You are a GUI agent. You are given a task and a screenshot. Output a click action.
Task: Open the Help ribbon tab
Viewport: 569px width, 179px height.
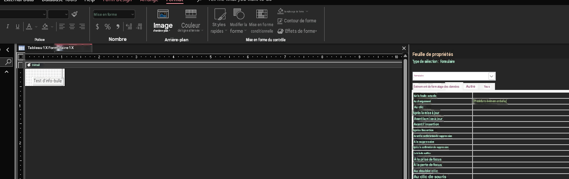coord(89,1)
